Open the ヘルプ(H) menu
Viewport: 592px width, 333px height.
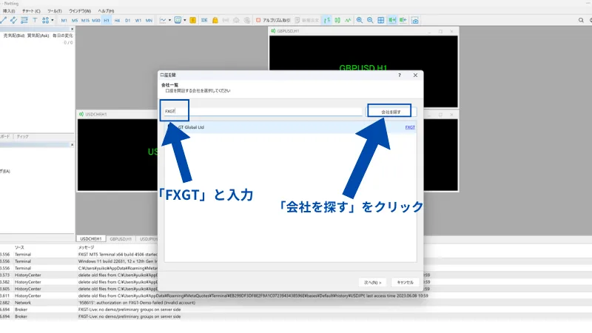pos(106,11)
